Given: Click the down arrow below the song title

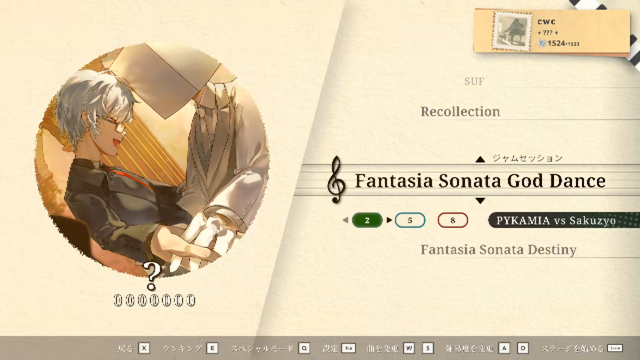Looking at the screenshot, I should [480, 201].
